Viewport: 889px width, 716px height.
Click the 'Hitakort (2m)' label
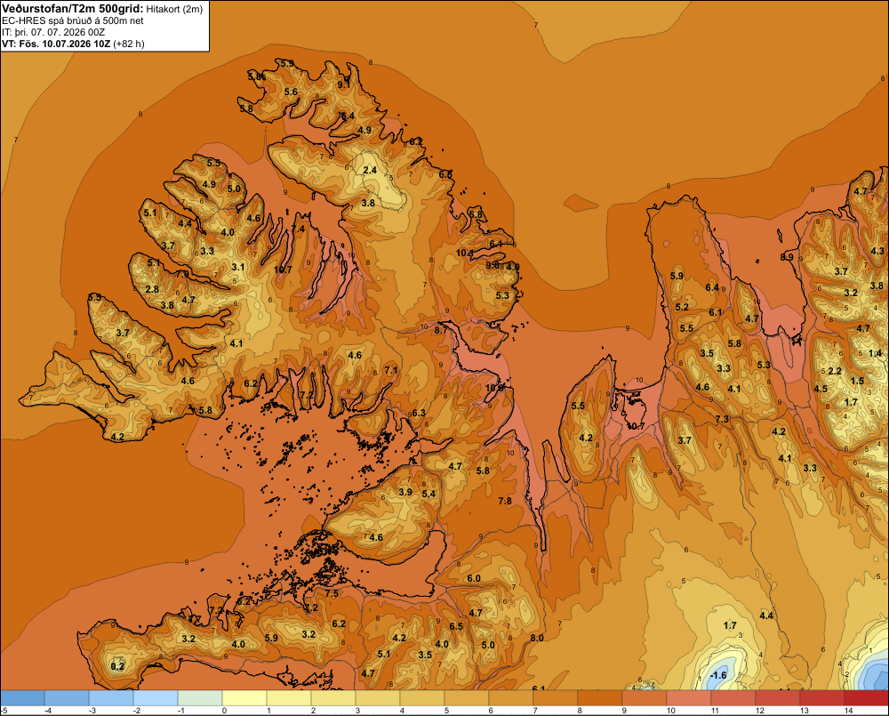[x=174, y=9]
